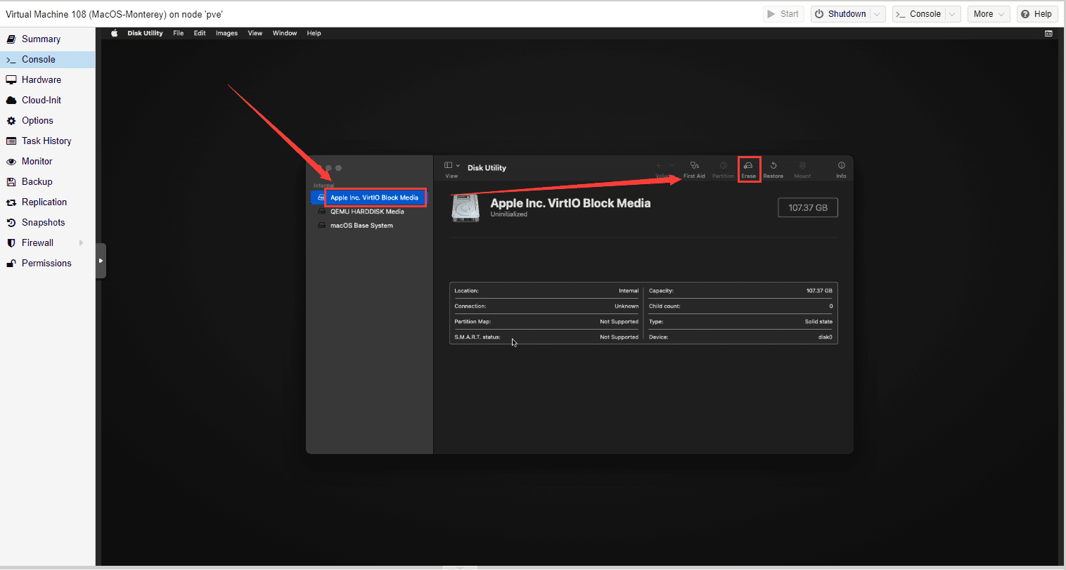Click the dimmed Mount toolbar icon
1066x570 pixels.
tap(802, 166)
